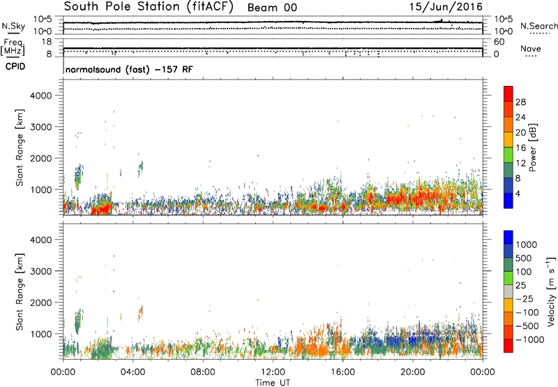Click the velocity colorbar value '-500'
The width and height of the screenshot is (558, 387).
[x=527, y=326]
